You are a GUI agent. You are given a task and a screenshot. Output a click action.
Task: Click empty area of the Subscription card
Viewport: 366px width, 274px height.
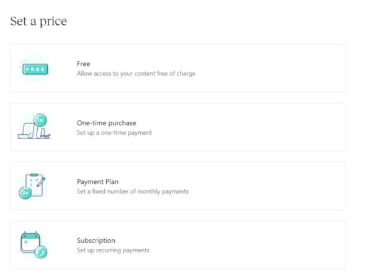(269, 245)
